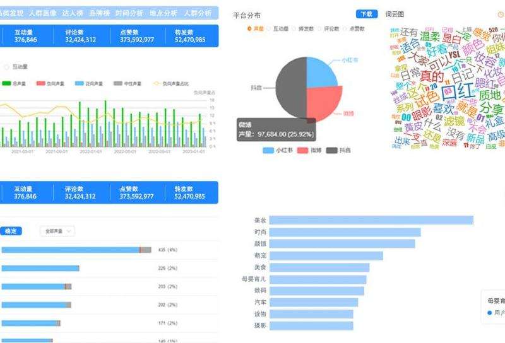Screen dimensions: 505x343
Task: Click the 下载 button
Action: [367, 14]
